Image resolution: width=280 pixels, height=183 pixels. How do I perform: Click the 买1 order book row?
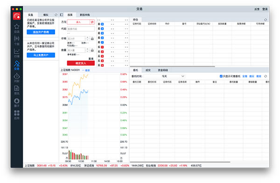coord(113,47)
